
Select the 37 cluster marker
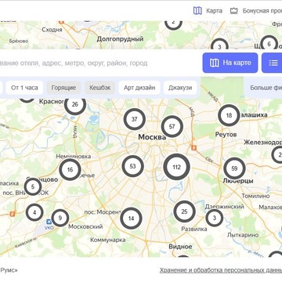134,119
